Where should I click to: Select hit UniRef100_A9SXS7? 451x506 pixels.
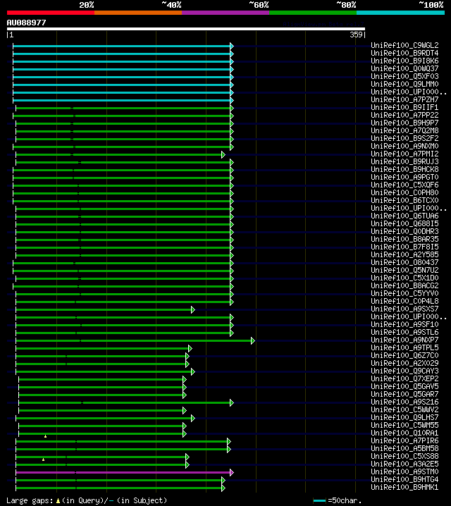[x=404, y=309]
